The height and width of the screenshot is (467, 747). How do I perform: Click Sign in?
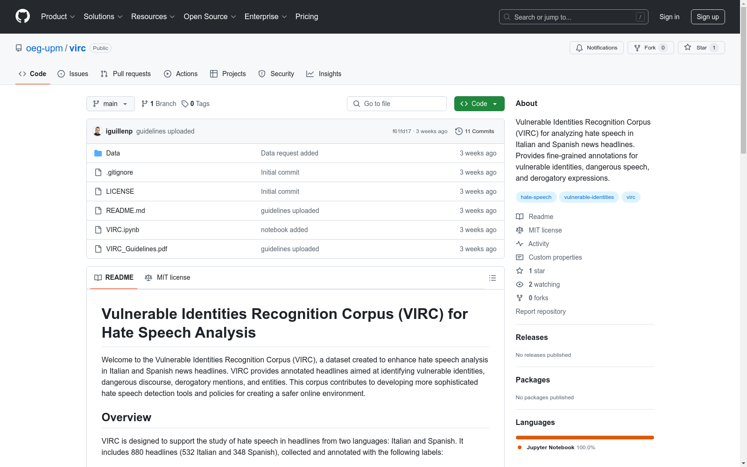(x=669, y=17)
